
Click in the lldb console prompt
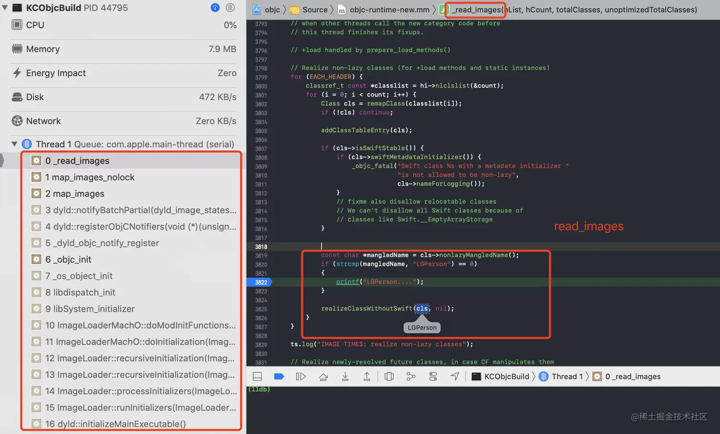point(259,389)
